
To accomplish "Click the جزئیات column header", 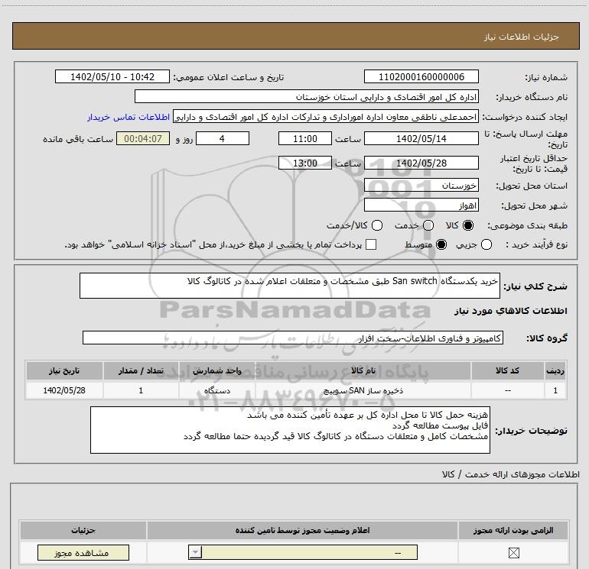I will (x=83, y=530).
